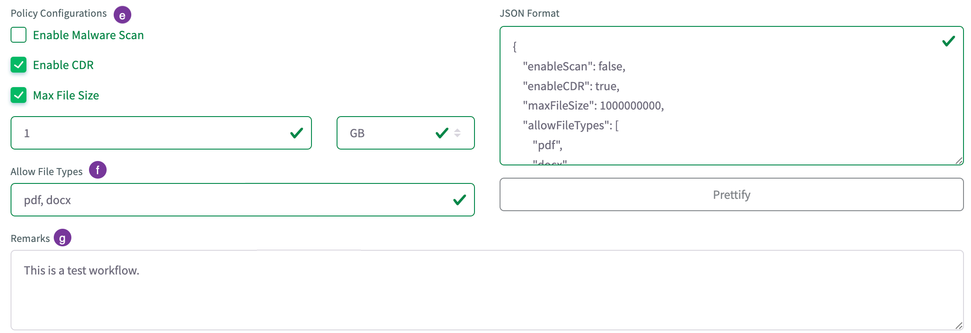Image resolution: width=971 pixels, height=333 pixels.
Task: Click the purple 'f' badge beside Allow File Types
Action: [x=97, y=170]
